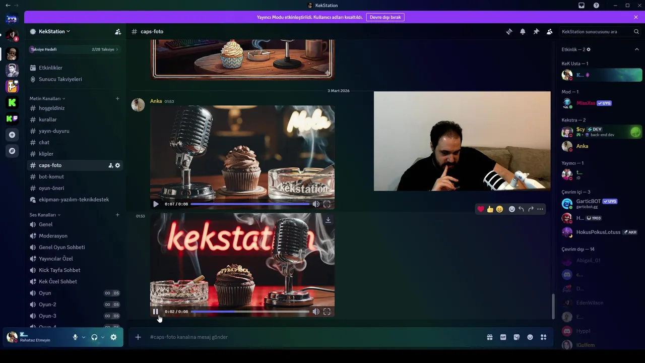The image size is (645, 363).
Task: Click the Add a Server plus icon
Action: (x=12, y=135)
